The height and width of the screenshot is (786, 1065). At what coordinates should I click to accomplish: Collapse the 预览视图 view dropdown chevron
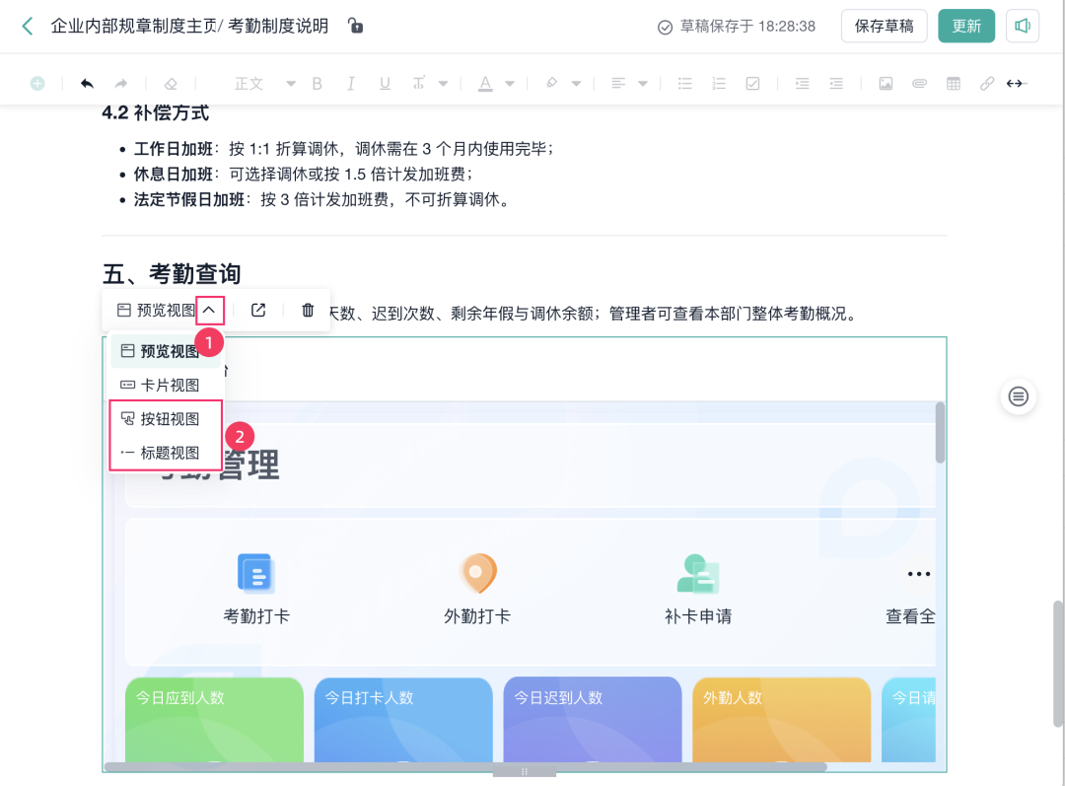point(209,311)
